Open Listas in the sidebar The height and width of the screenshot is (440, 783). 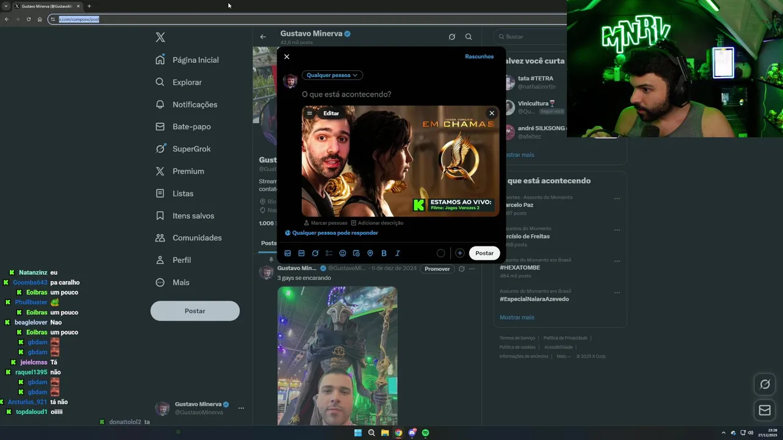click(174, 193)
